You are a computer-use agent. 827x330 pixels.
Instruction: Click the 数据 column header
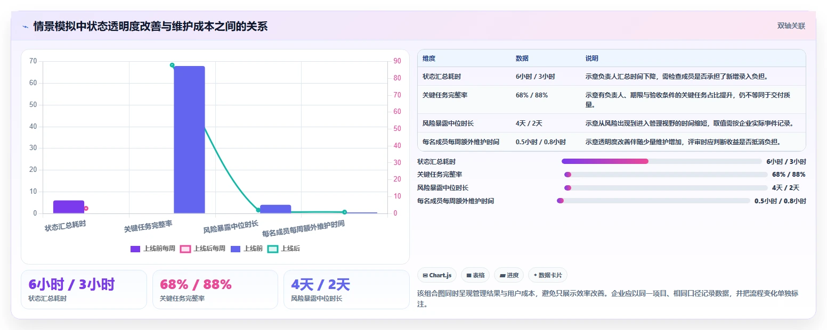(522, 59)
